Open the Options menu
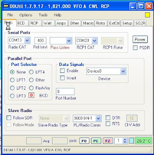 26,15
